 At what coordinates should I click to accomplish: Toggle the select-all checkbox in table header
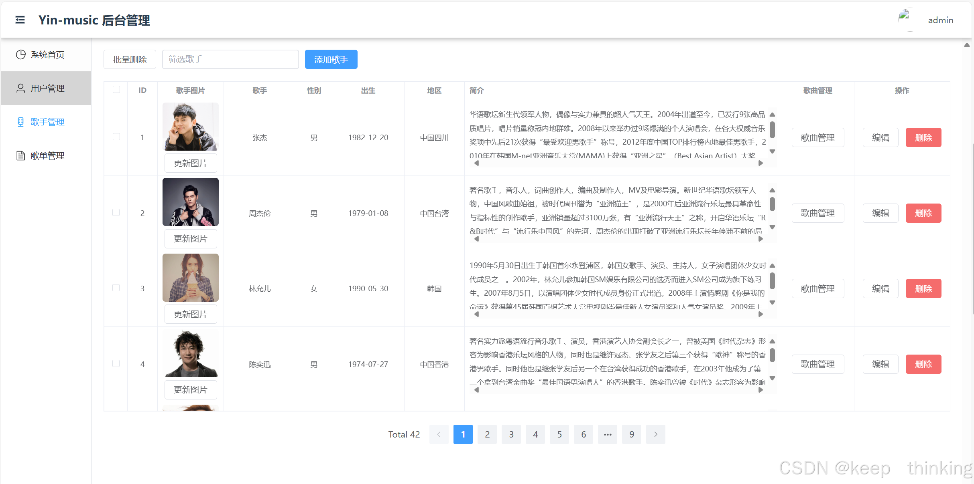pos(116,89)
